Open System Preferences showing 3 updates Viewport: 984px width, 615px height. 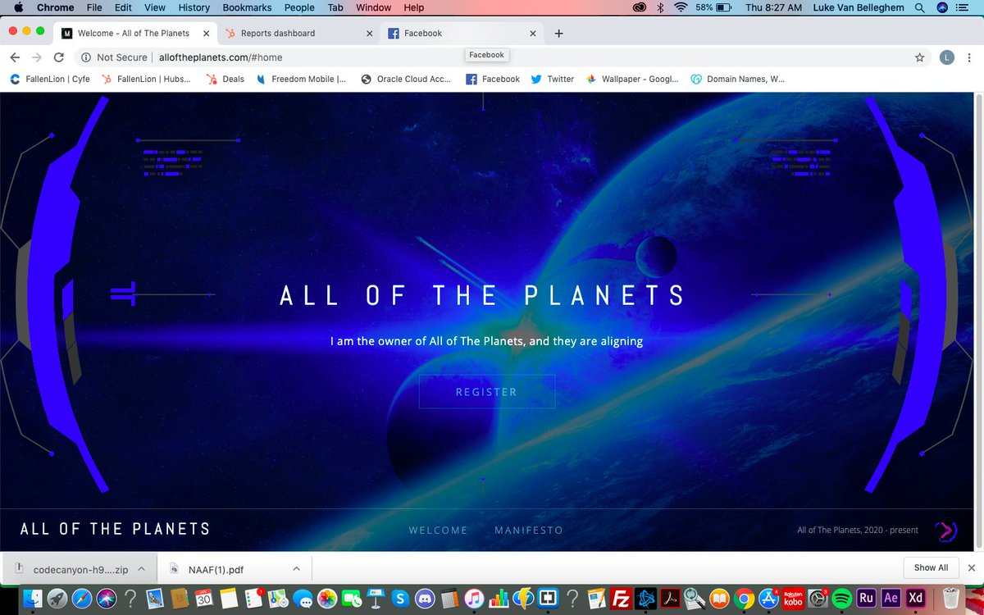tap(817, 597)
